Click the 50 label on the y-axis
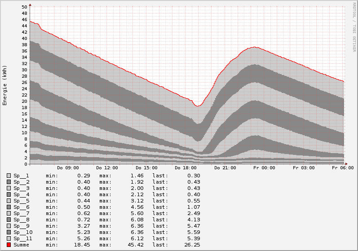This screenshot has height=251, width=358. pyautogui.click(x=24, y=7)
